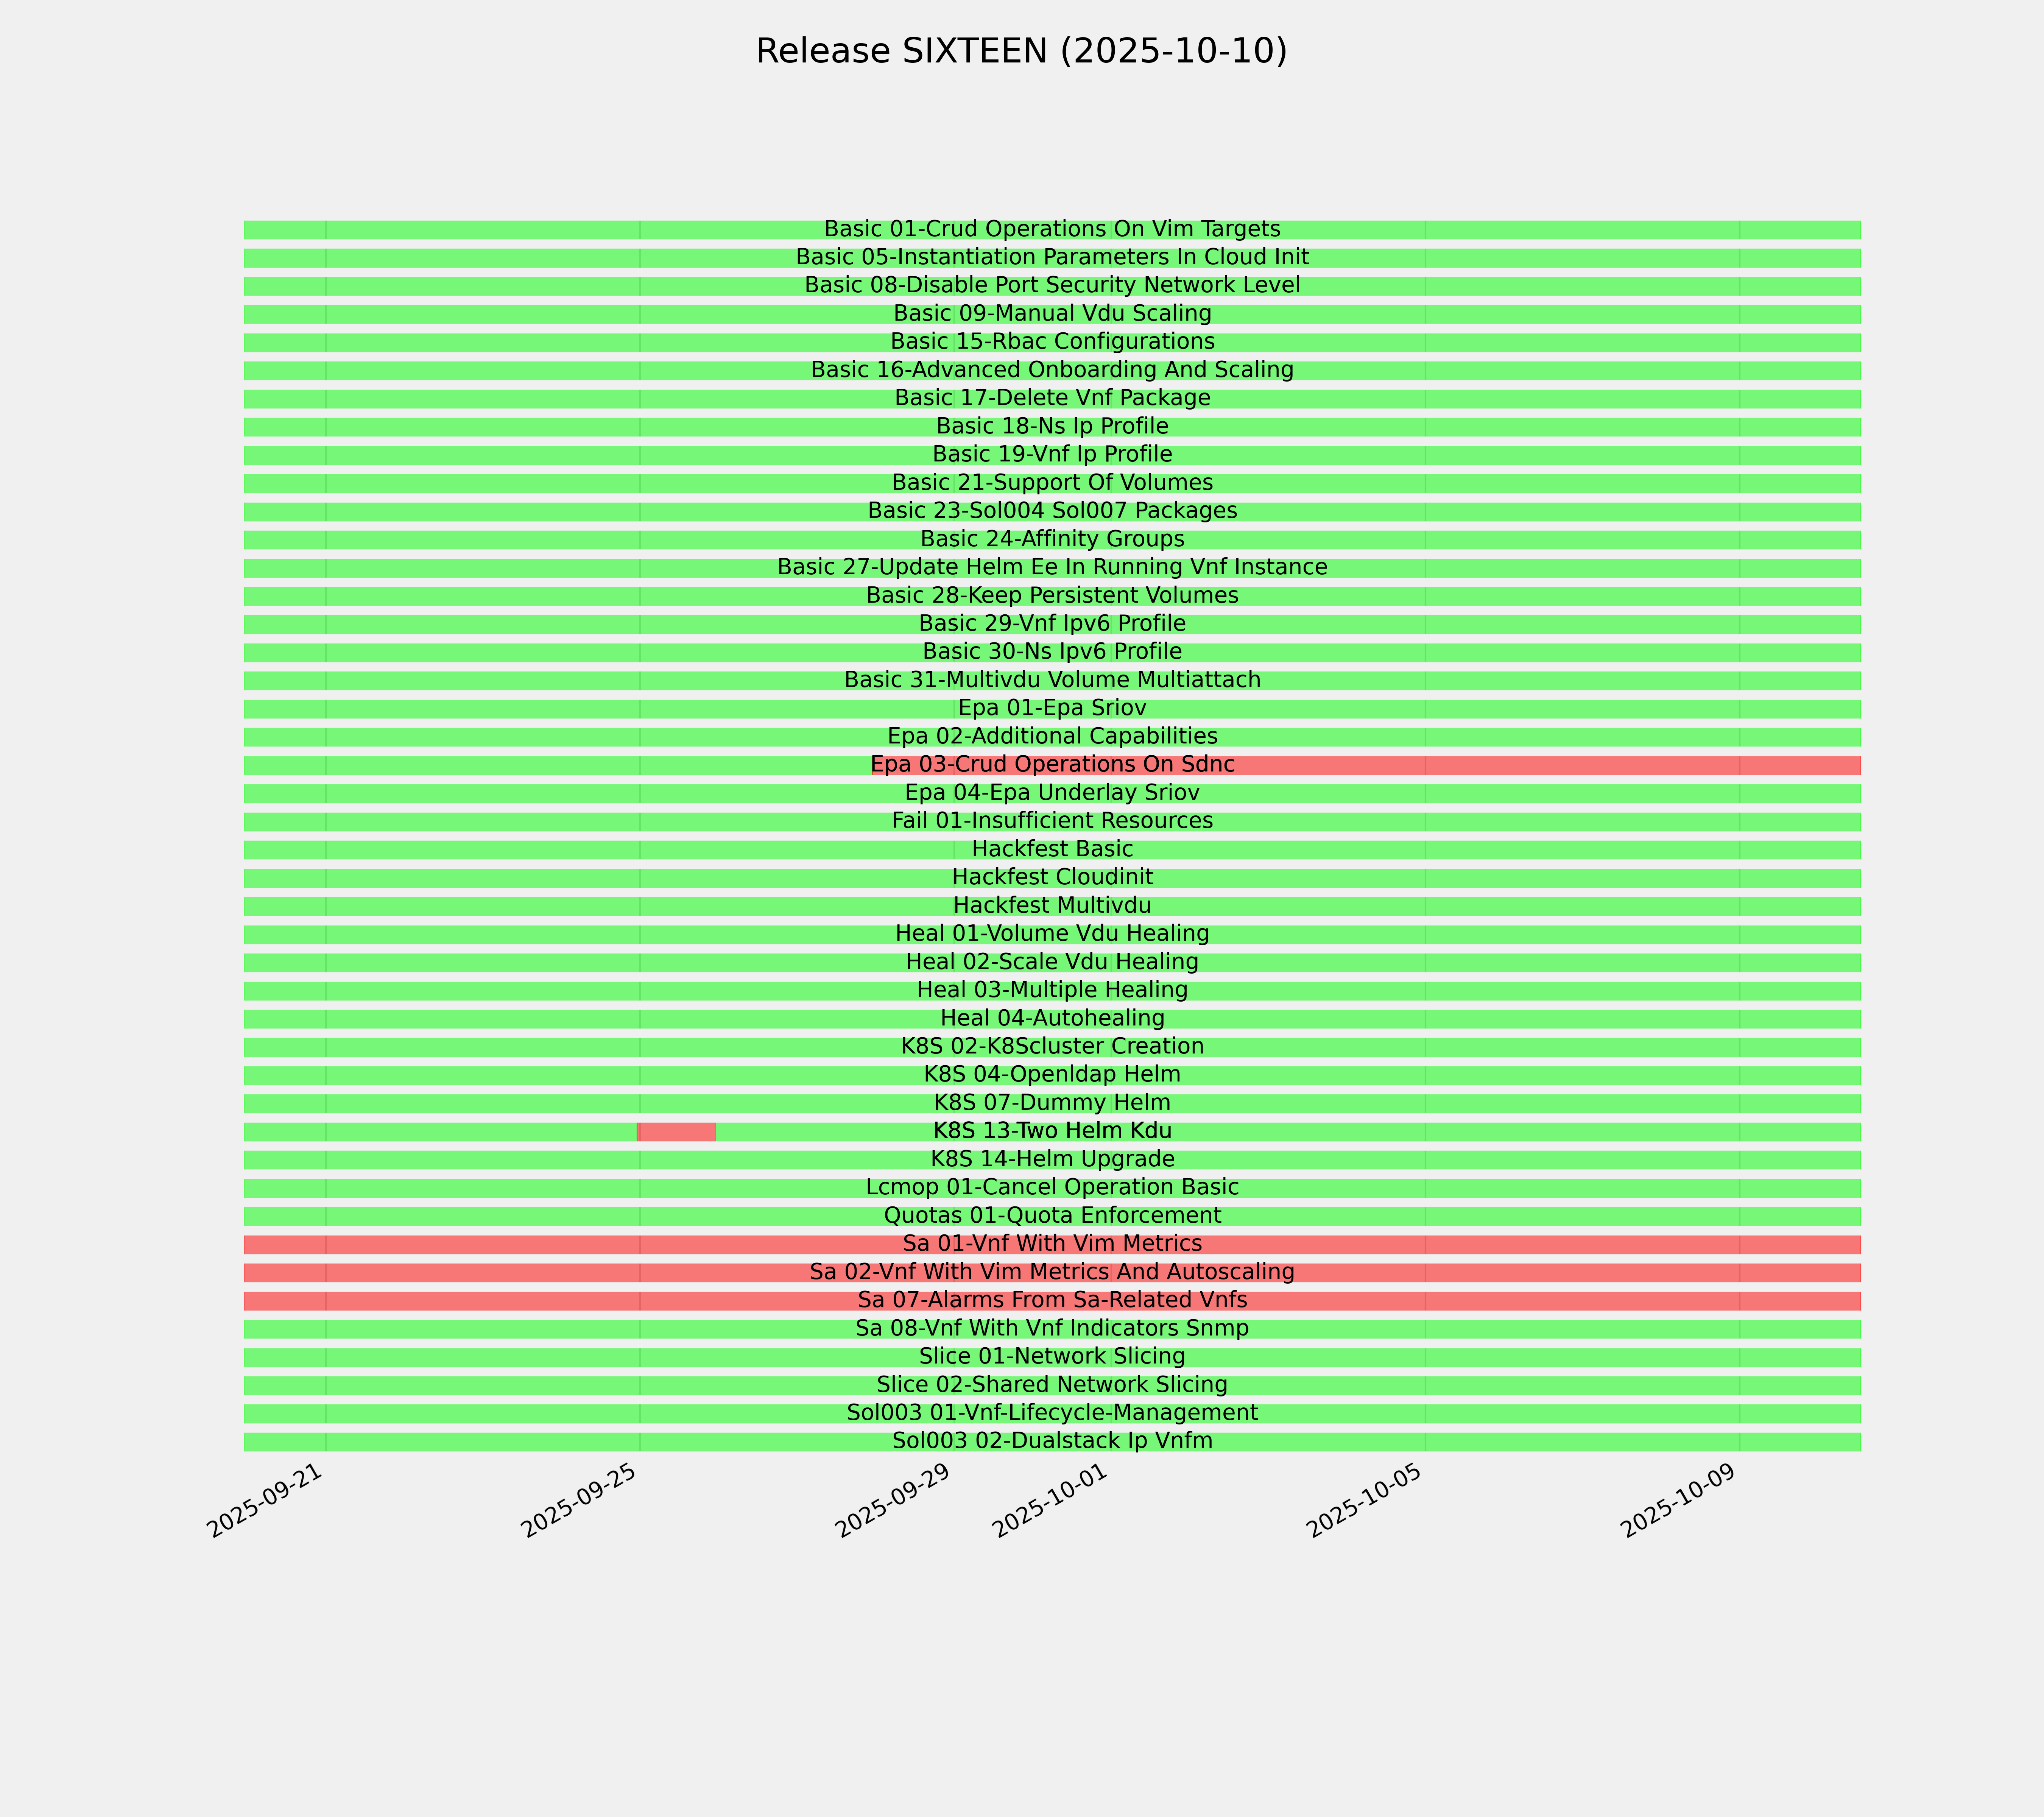The width and height of the screenshot is (2044, 1817).
Task: Click the Basic 27-Update Helm Ee In Running Vnf Instance label
Action: (1052, 567)
